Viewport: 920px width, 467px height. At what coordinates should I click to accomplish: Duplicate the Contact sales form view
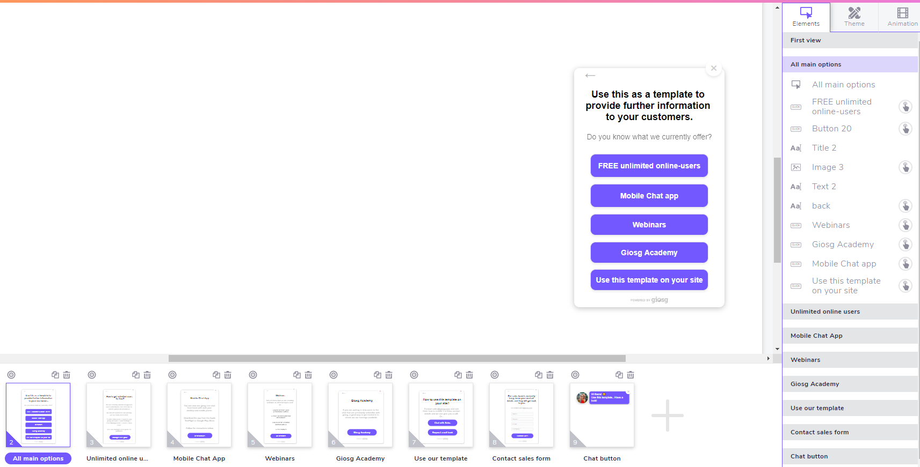539,375
